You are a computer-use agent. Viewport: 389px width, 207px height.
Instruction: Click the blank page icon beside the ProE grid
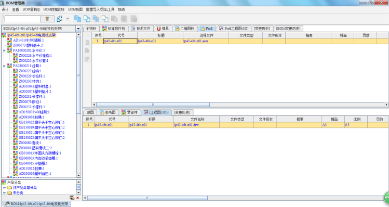point(87,43)
